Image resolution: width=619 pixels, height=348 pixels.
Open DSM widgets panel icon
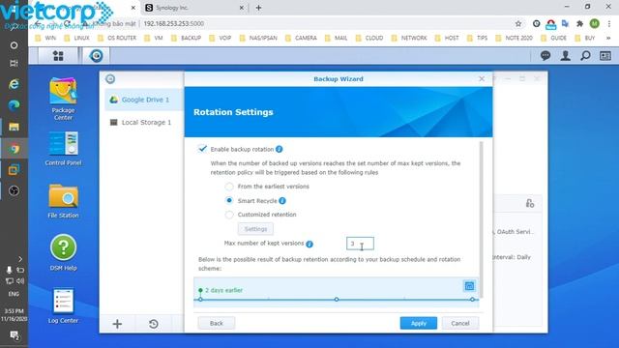point(605,56)
